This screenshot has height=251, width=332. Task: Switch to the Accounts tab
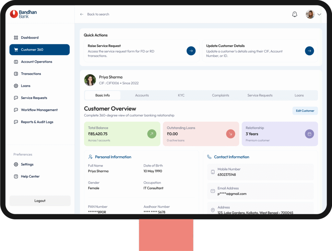point(142,95)
